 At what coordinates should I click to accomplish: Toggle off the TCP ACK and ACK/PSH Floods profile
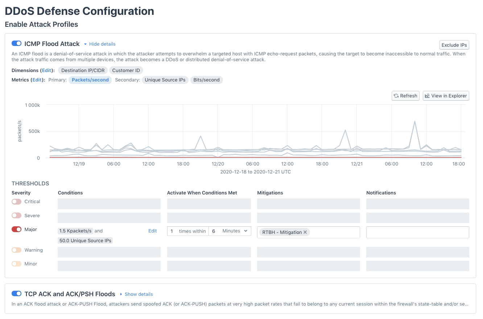(16, 294)
